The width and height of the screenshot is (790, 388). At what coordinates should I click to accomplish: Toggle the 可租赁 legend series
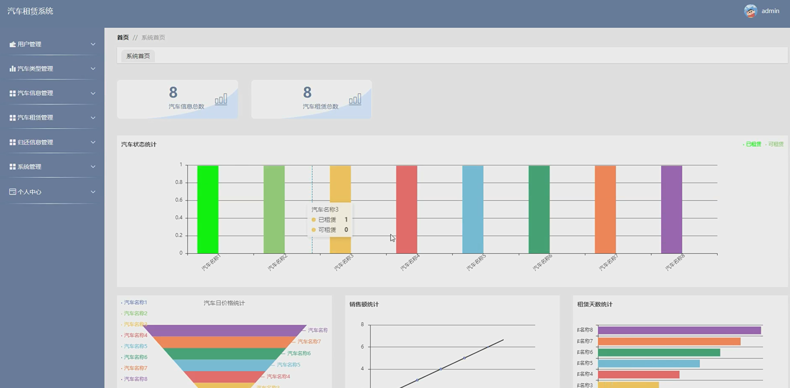[x=774, y=144]
